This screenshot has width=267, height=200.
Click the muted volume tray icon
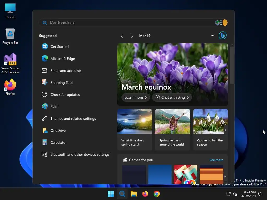pyautogui.click(x=235, y=194)
